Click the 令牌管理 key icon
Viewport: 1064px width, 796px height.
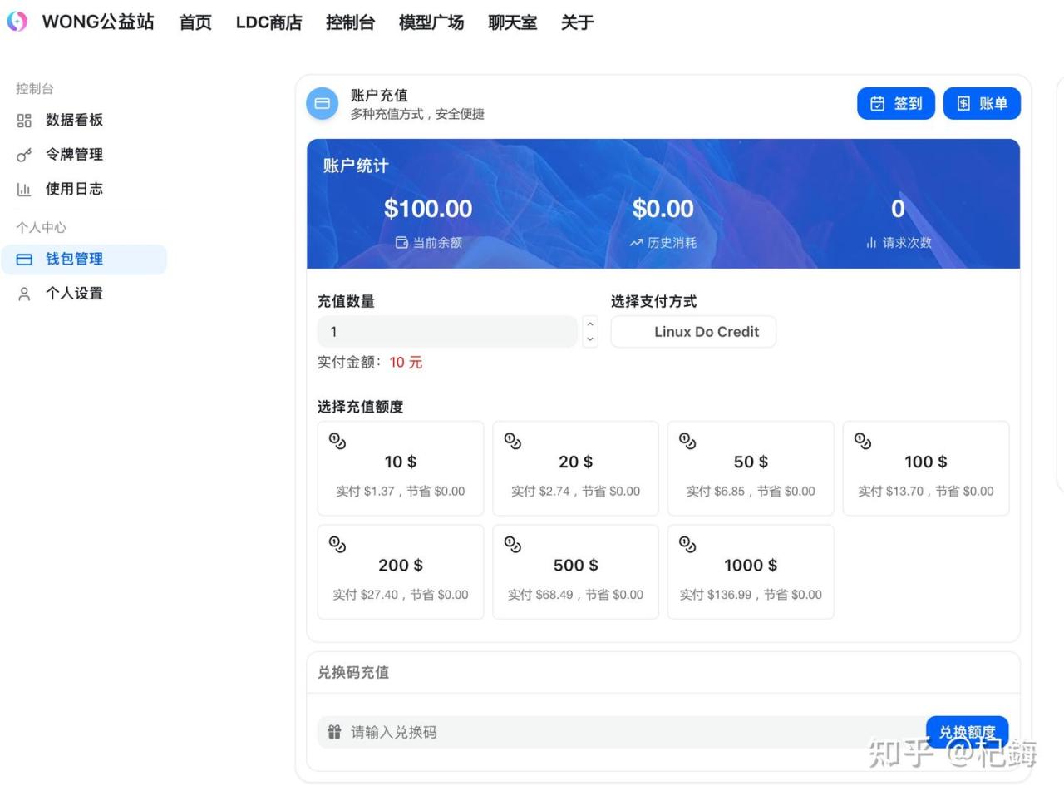24,155
